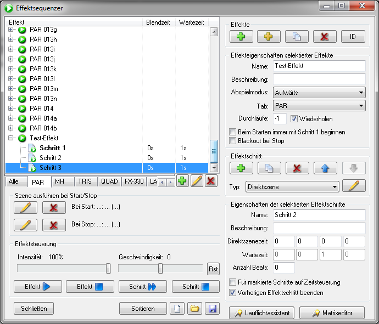The image size is (379, 324).
Task: Click the Sortieren button
Action: tap(143, 309)
